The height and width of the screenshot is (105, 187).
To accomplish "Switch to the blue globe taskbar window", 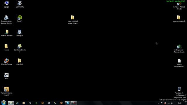I will point(67,103).
